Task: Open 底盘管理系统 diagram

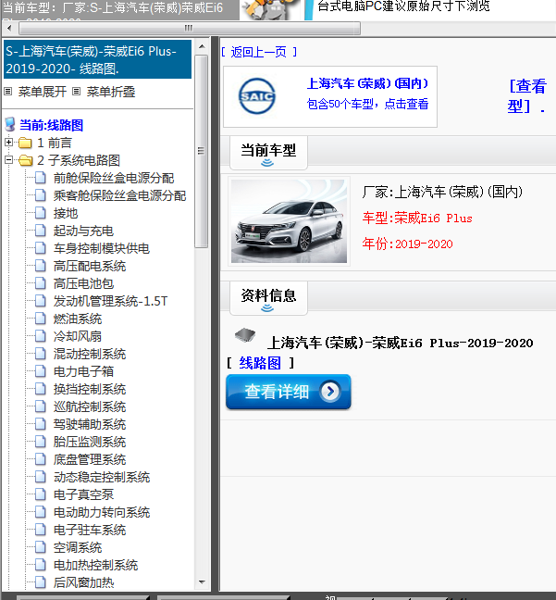Action: (x=90, y=459)
